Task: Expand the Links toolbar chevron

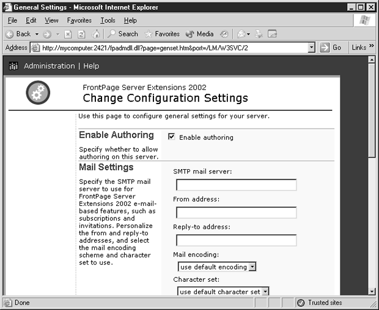Action: 372,46
